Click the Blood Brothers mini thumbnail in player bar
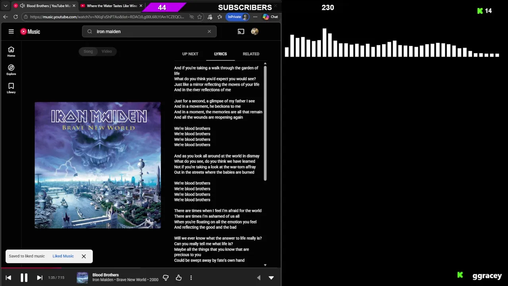Viewport: 508px width, 286px height. 82,278
